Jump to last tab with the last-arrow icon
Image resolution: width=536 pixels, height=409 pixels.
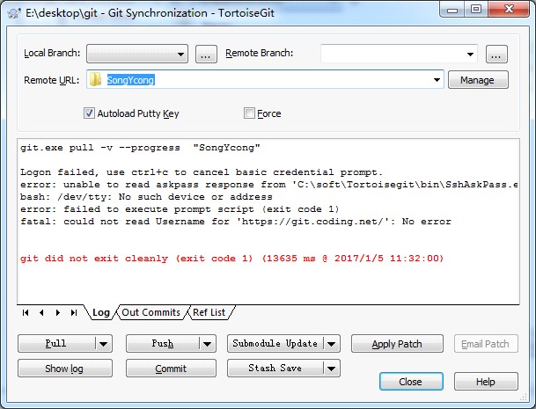point(74,312)
